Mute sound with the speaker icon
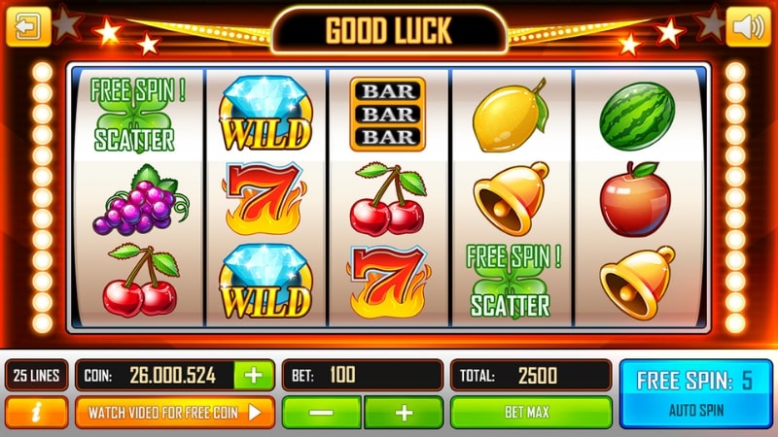Image resolution: width=778 pixels, height=437 pixels. [749, 26]
